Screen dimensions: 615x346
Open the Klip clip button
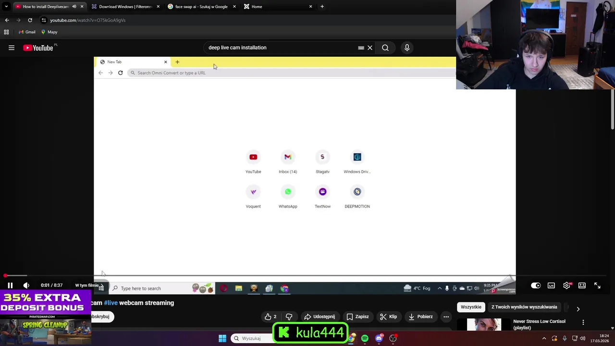coord(388,317)
